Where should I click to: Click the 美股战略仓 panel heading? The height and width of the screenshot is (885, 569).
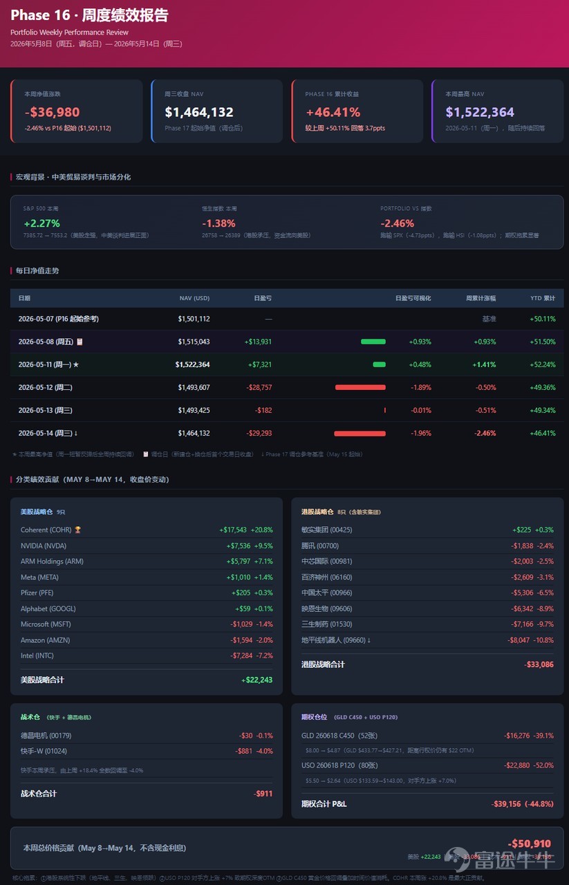37,512
